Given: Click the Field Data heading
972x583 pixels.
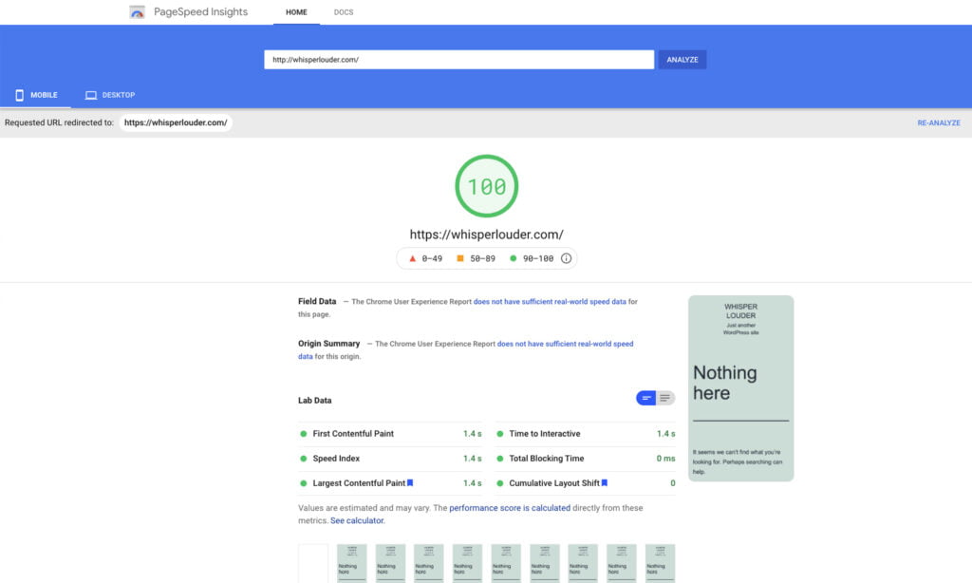Looking at the screenshot, I should pyautogui.click(x=317, y=301).
